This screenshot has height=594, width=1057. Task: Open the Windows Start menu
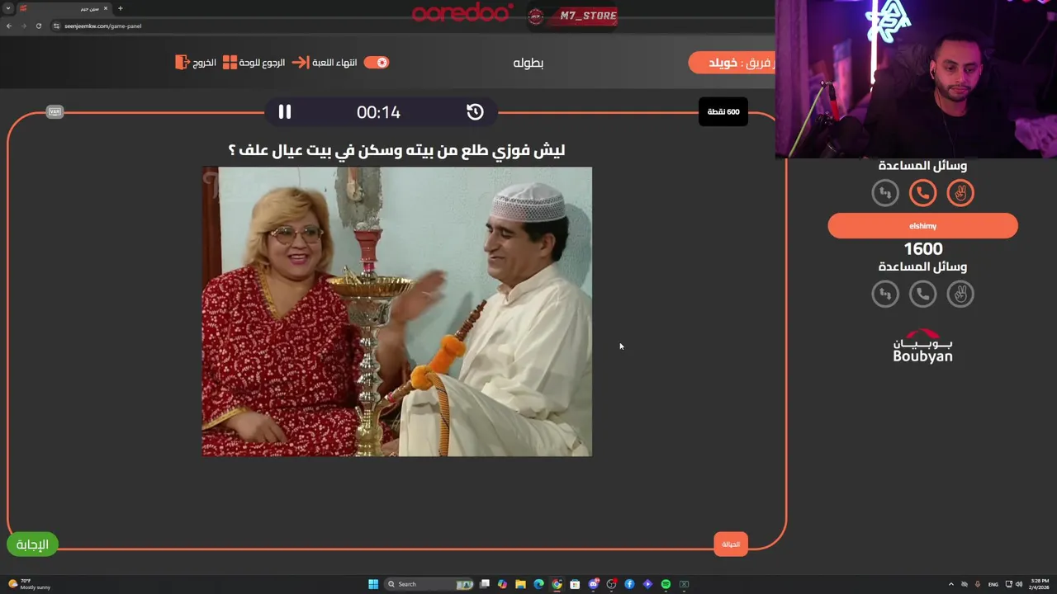click(373, 584)
